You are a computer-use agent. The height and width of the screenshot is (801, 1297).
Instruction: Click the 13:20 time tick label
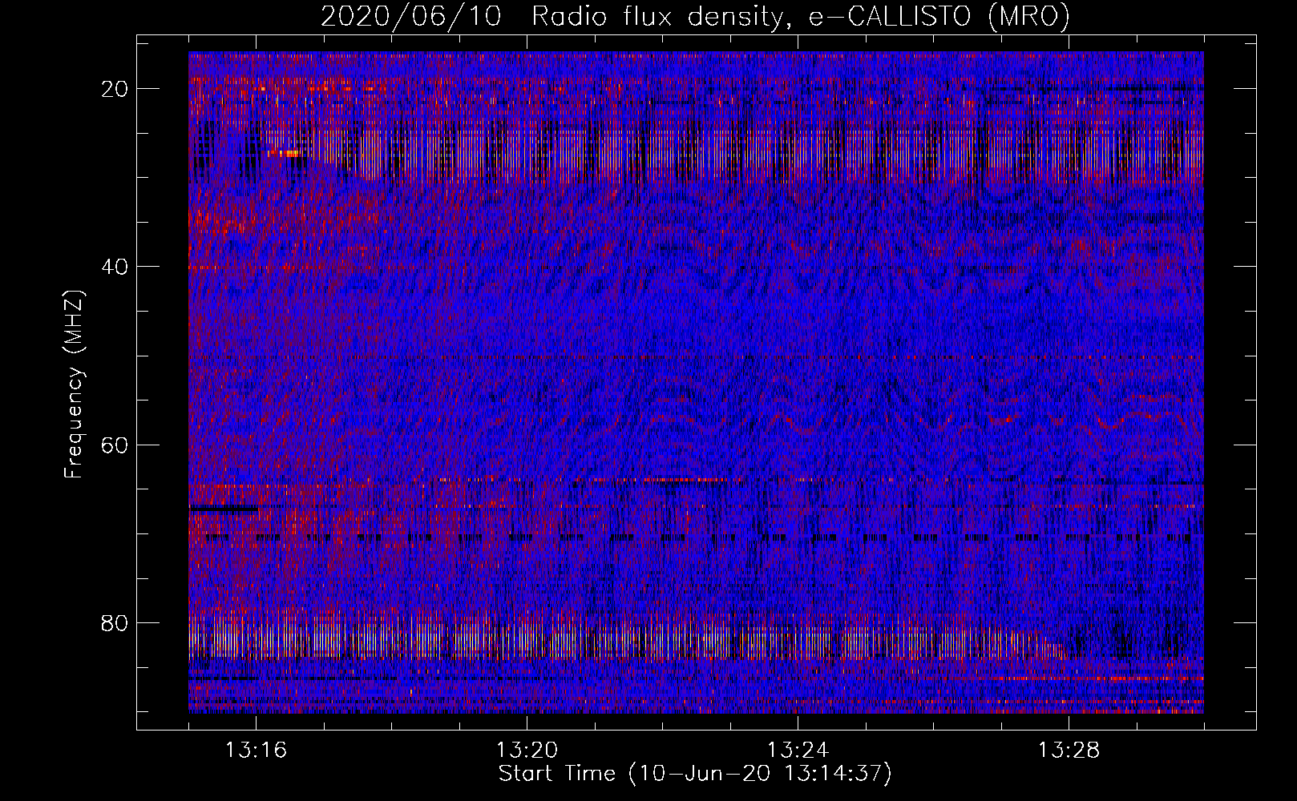[x=527, y=751]
